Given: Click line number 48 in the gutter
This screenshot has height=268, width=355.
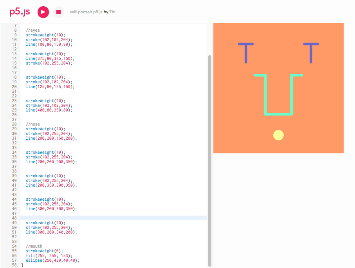Looking at the screenshot, I should point(14,218).
